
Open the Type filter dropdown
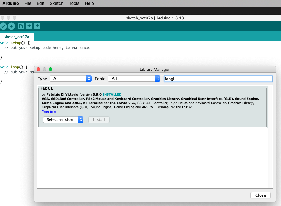(71, 79)
